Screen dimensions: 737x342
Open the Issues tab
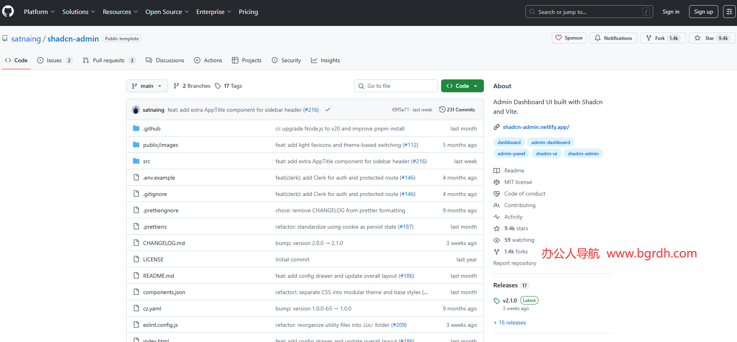click(x=55, y=60)
